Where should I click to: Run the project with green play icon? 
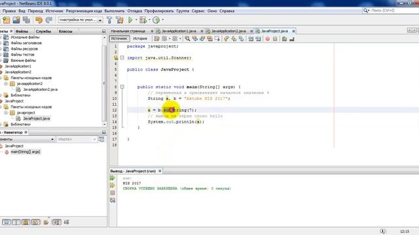click(130, 20)
